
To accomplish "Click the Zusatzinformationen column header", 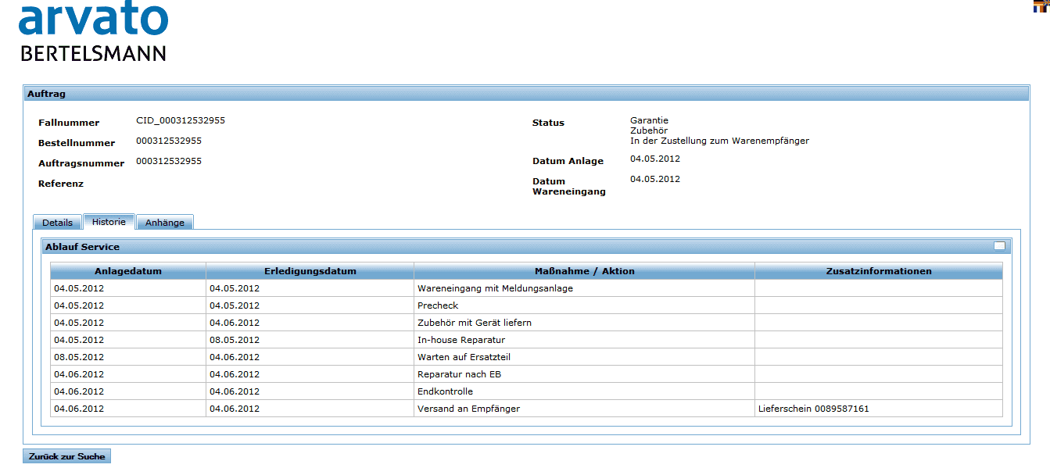I will pos(879,271).
